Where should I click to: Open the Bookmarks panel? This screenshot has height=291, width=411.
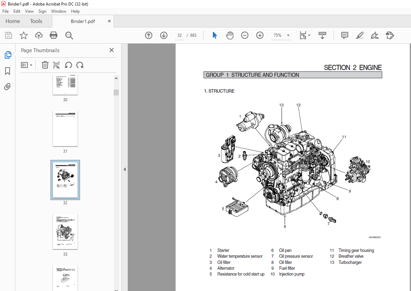point(8,71)
